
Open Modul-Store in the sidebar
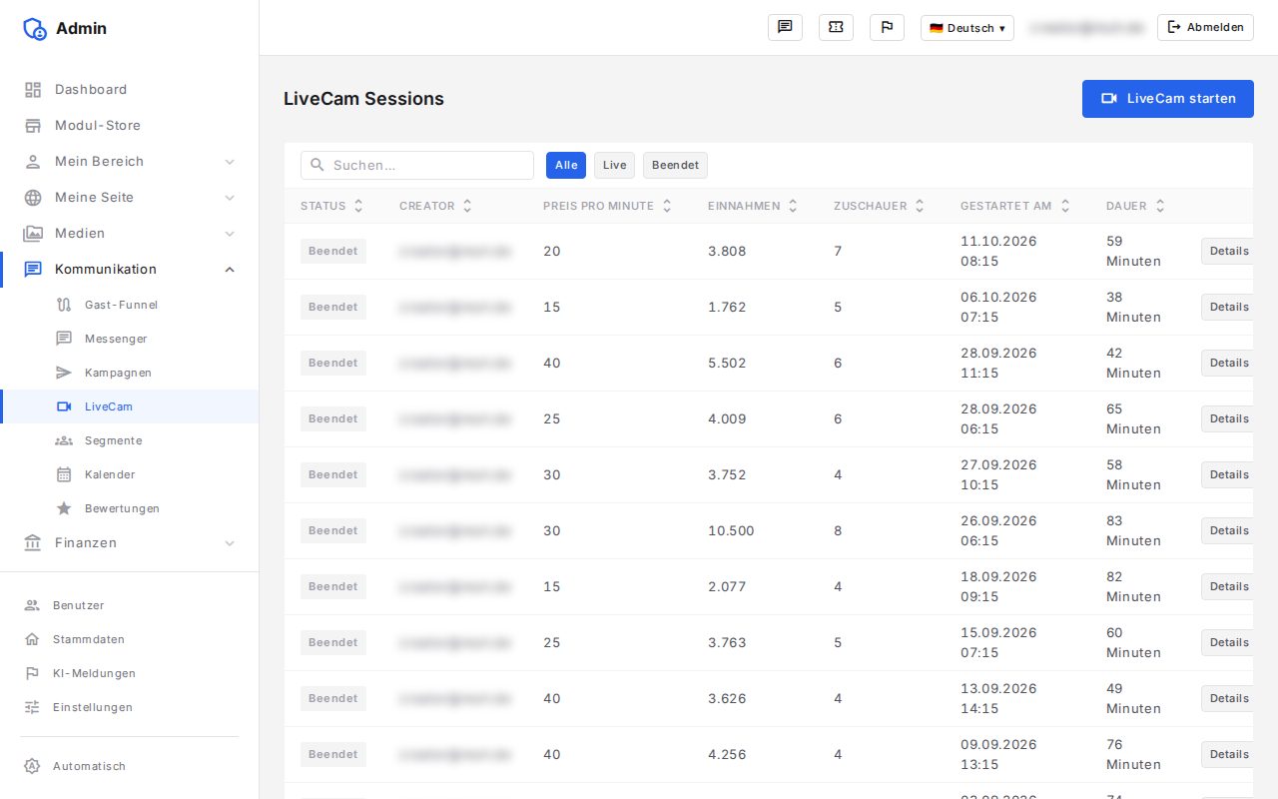coord(129,126)
